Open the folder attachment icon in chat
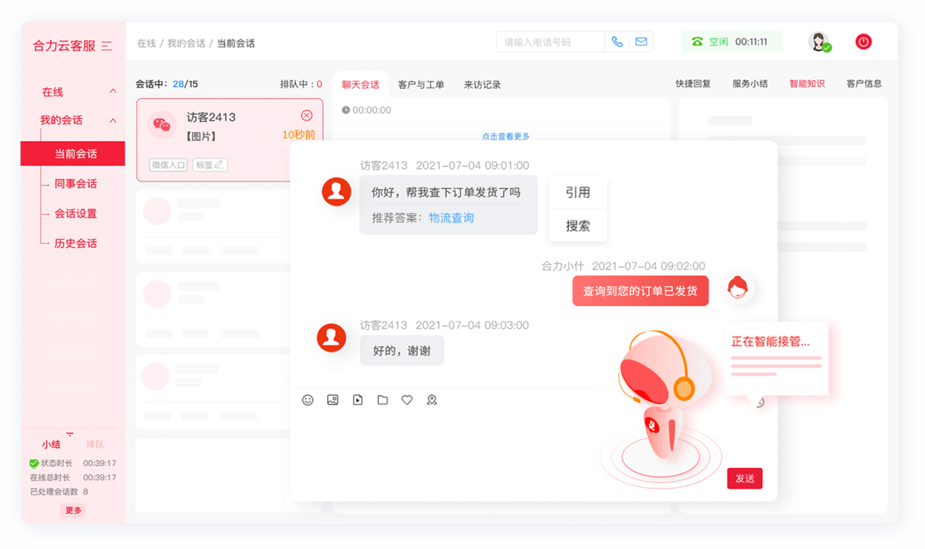 382,400
